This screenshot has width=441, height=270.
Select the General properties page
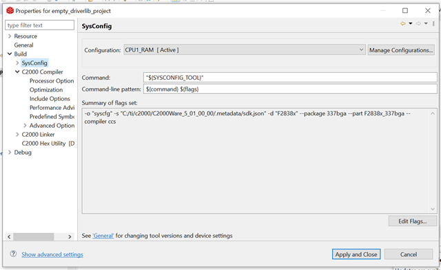point(23,45)
